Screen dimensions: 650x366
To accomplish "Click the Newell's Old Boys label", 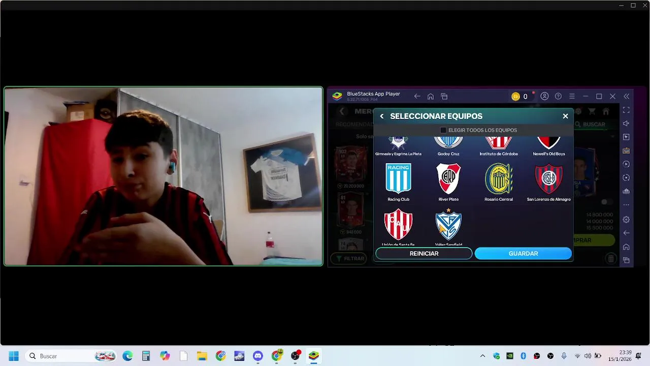I will (548, 154).
